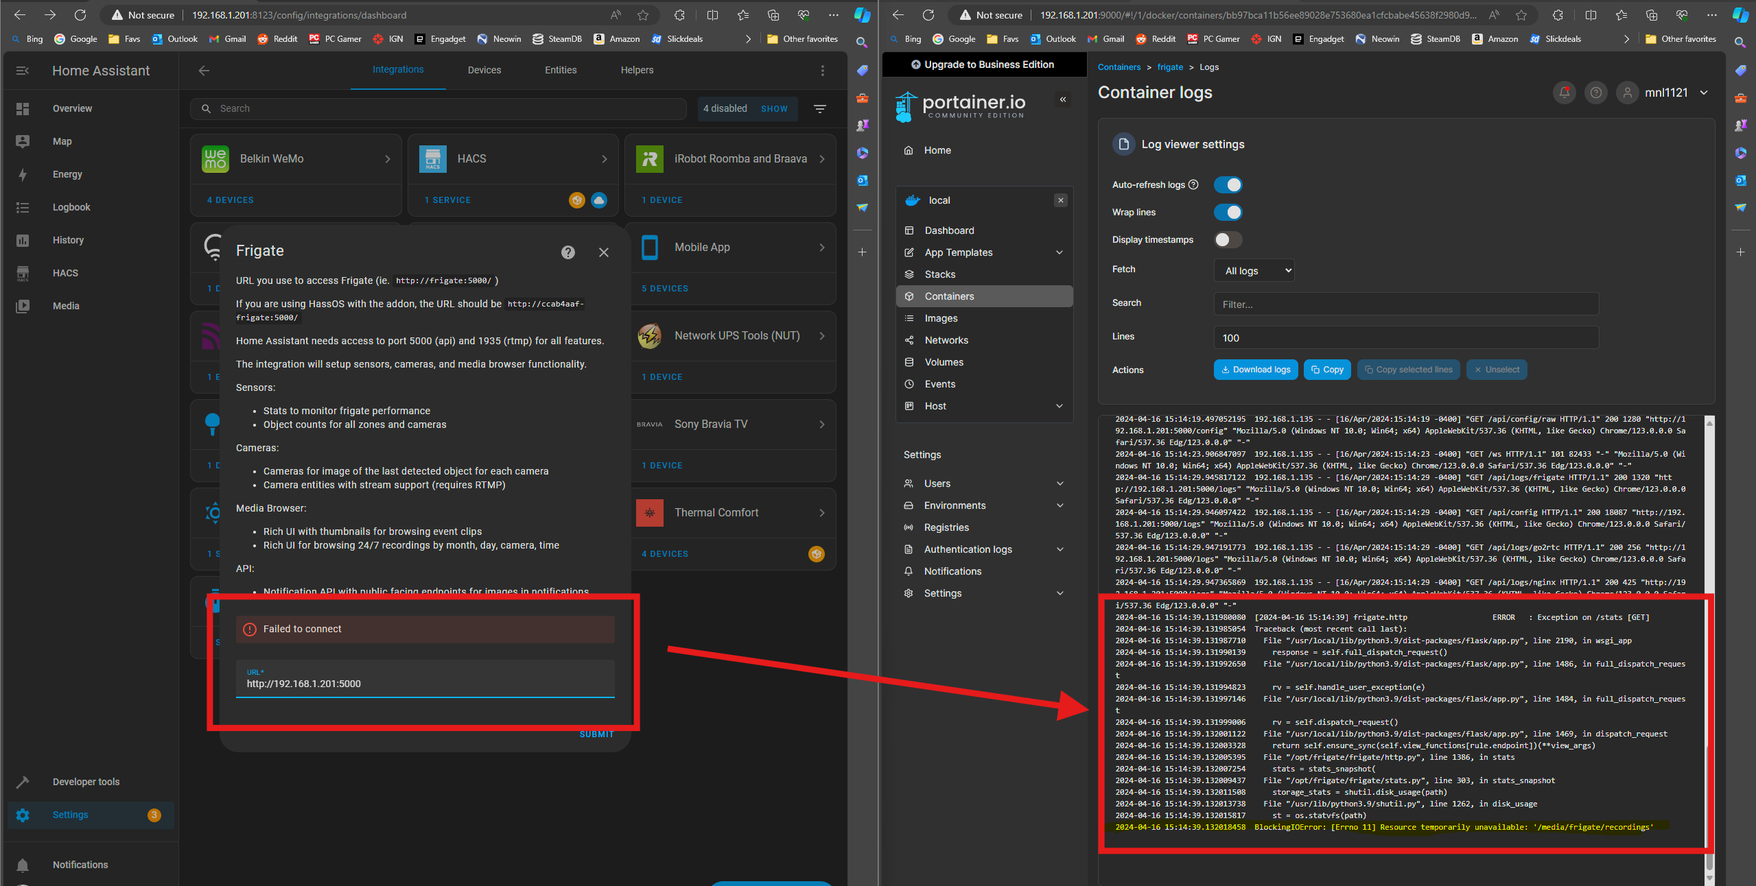Submit the Frigate URL form
The image size is (1756, 886).
(x=596, y=734)
